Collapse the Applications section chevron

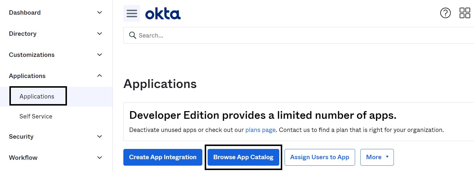tap(100, 76)
